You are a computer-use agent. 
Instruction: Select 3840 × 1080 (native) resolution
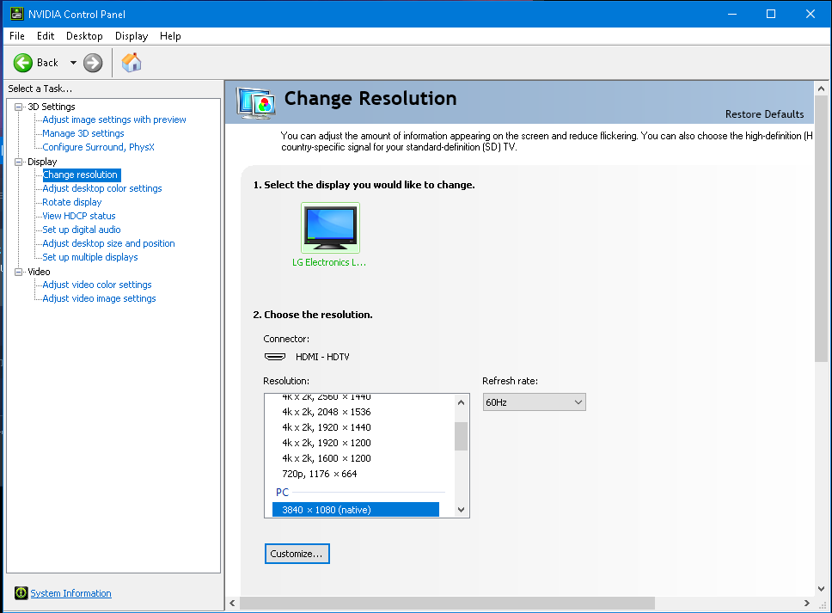coord(356,510)
